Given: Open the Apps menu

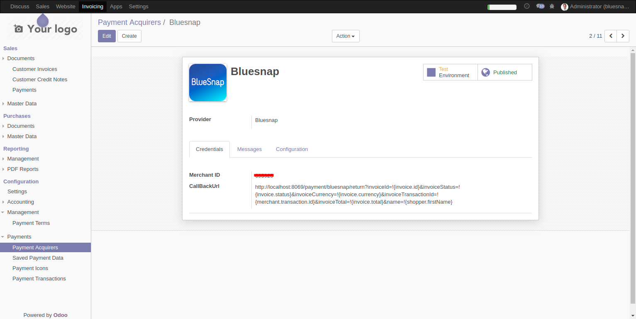Looking at the screenshot, I should [116, 7].
